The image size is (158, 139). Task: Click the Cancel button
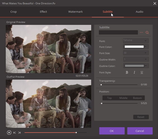click(x=140, y=131)
